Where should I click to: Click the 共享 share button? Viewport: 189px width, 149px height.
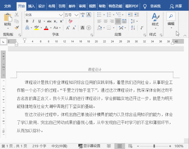(x=176, y=6)
